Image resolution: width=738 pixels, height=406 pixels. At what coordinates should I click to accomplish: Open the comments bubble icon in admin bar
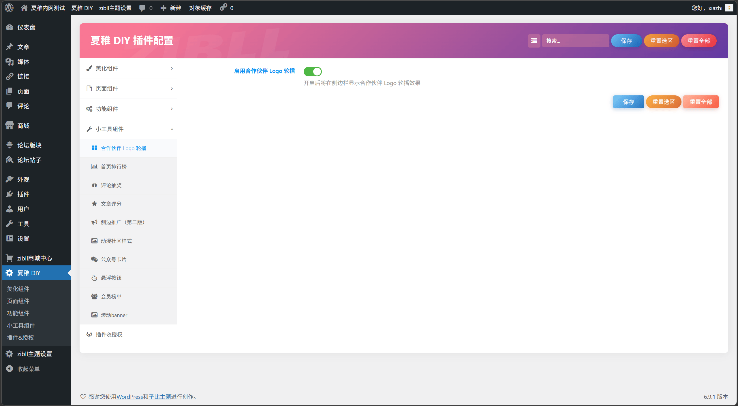pyautogui.click(x=142, y=8)
